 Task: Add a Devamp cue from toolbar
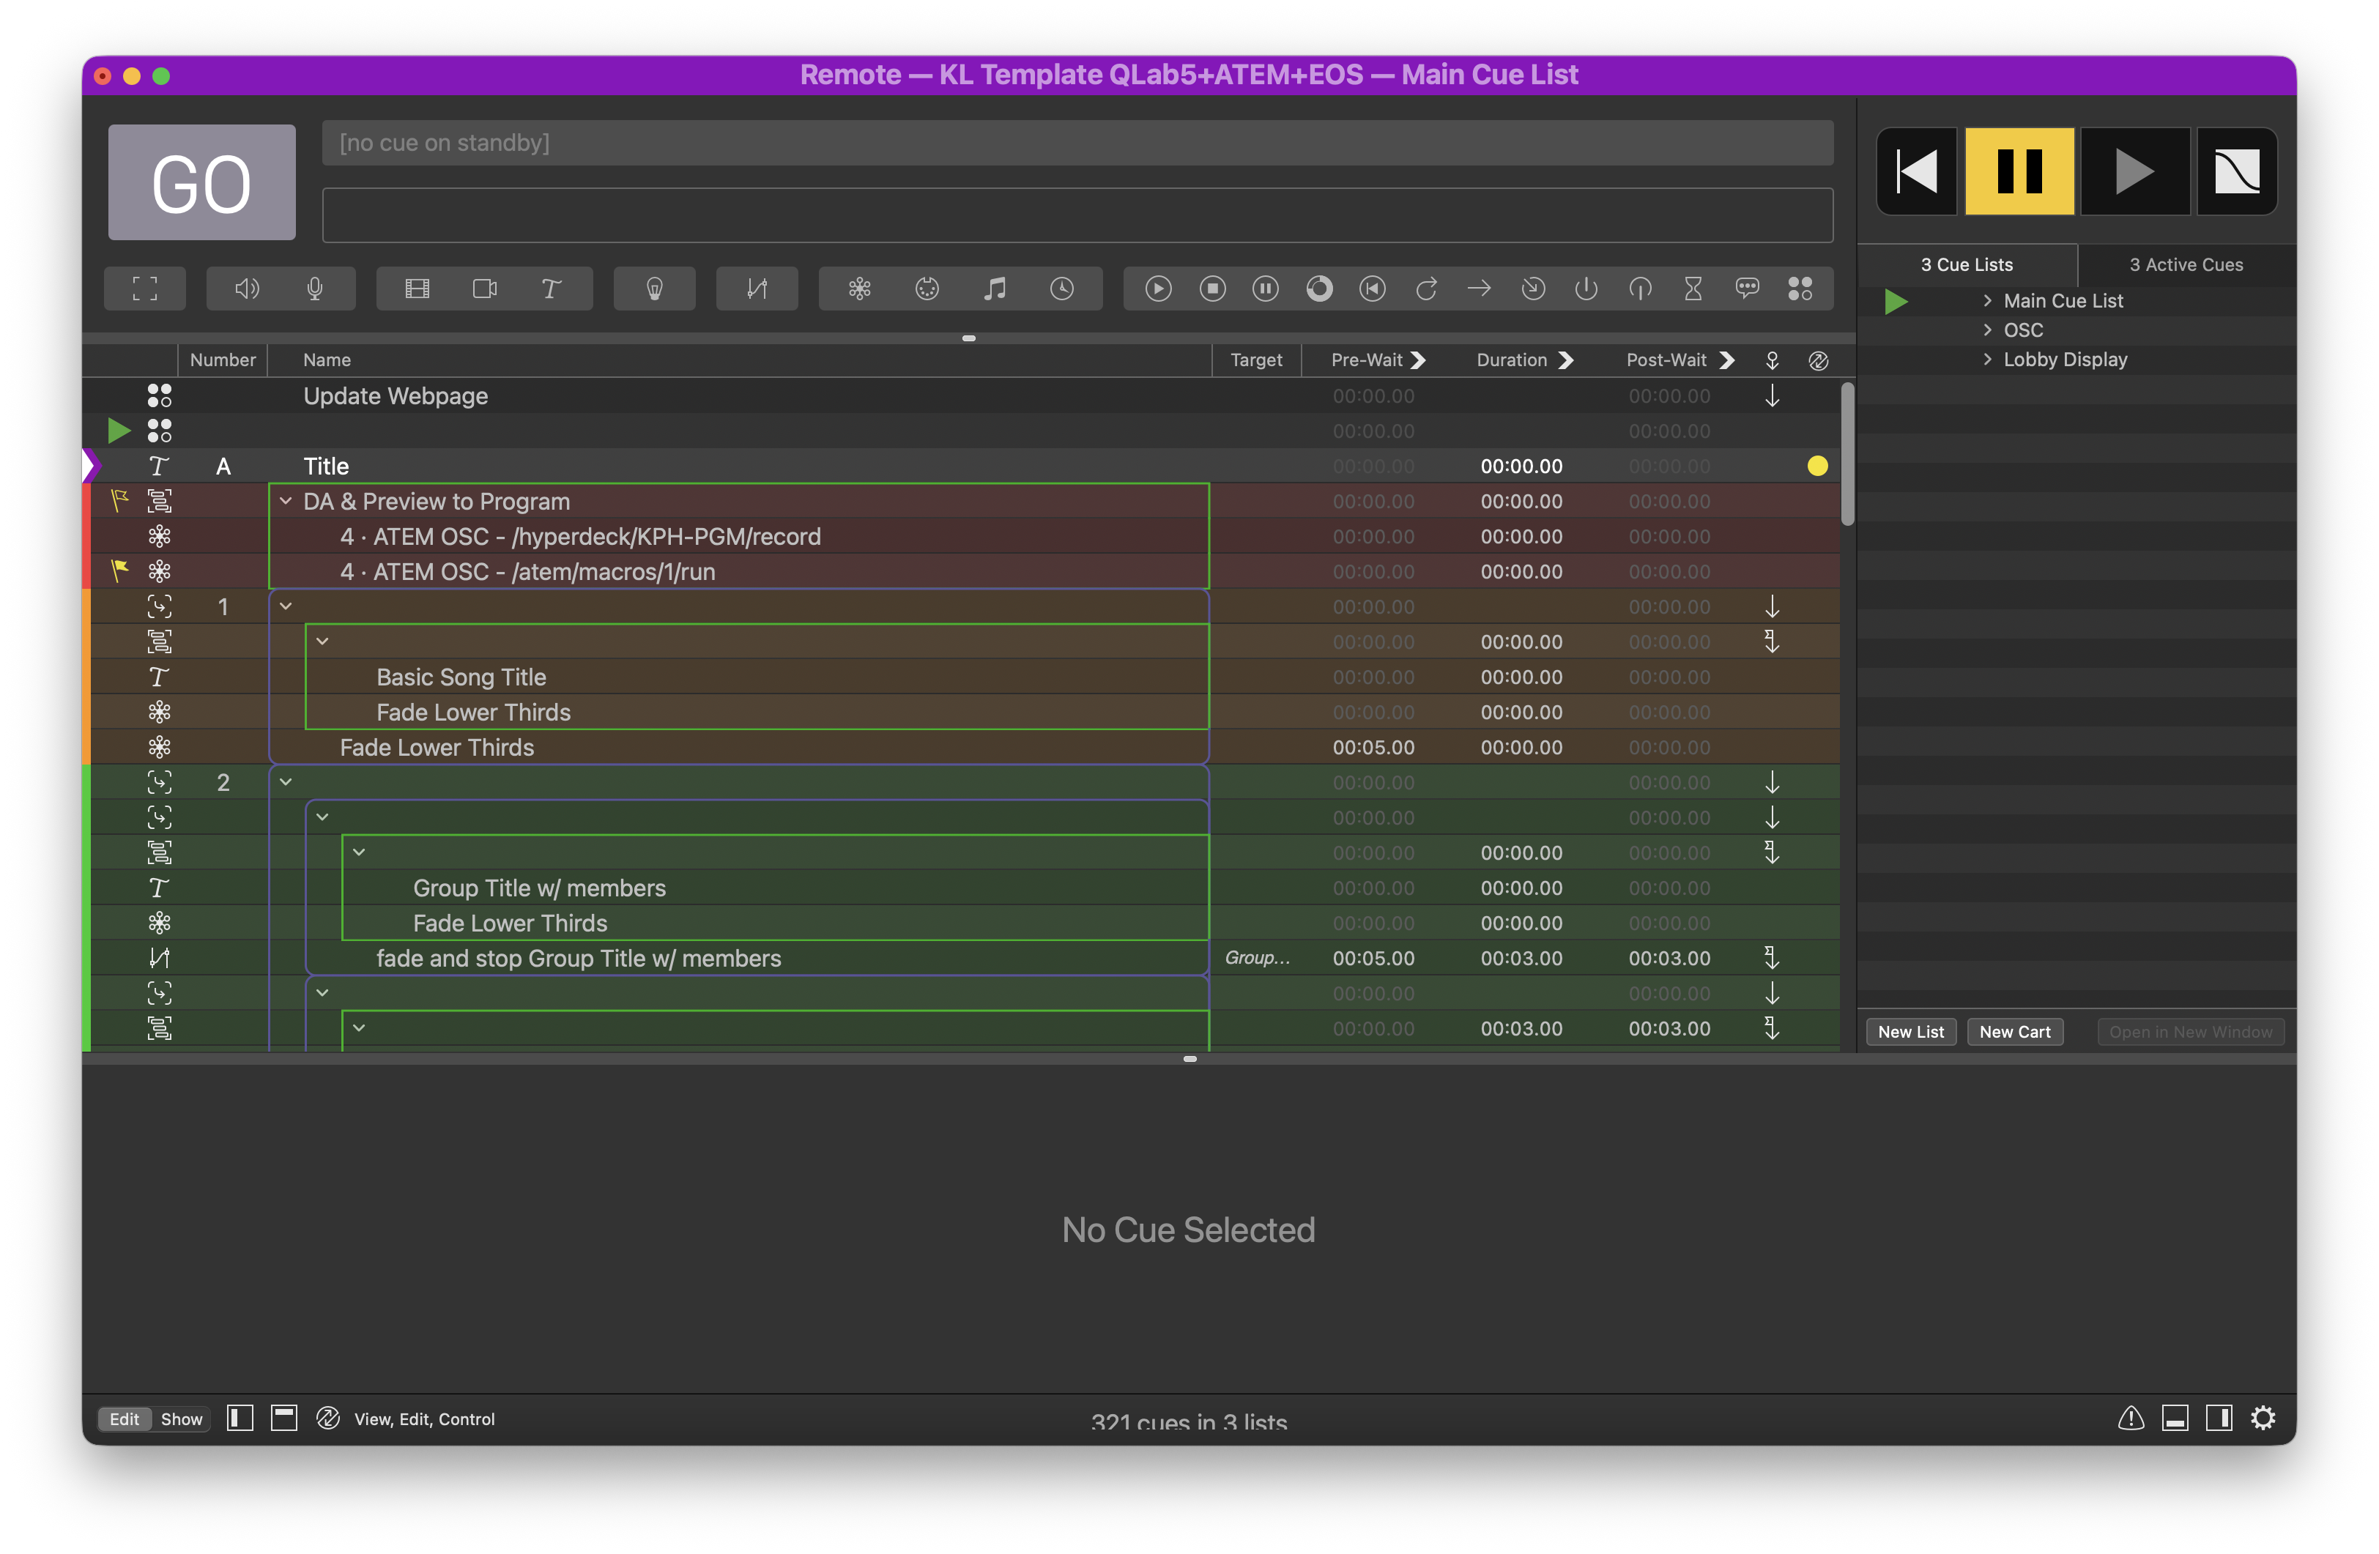(1426, 289)
